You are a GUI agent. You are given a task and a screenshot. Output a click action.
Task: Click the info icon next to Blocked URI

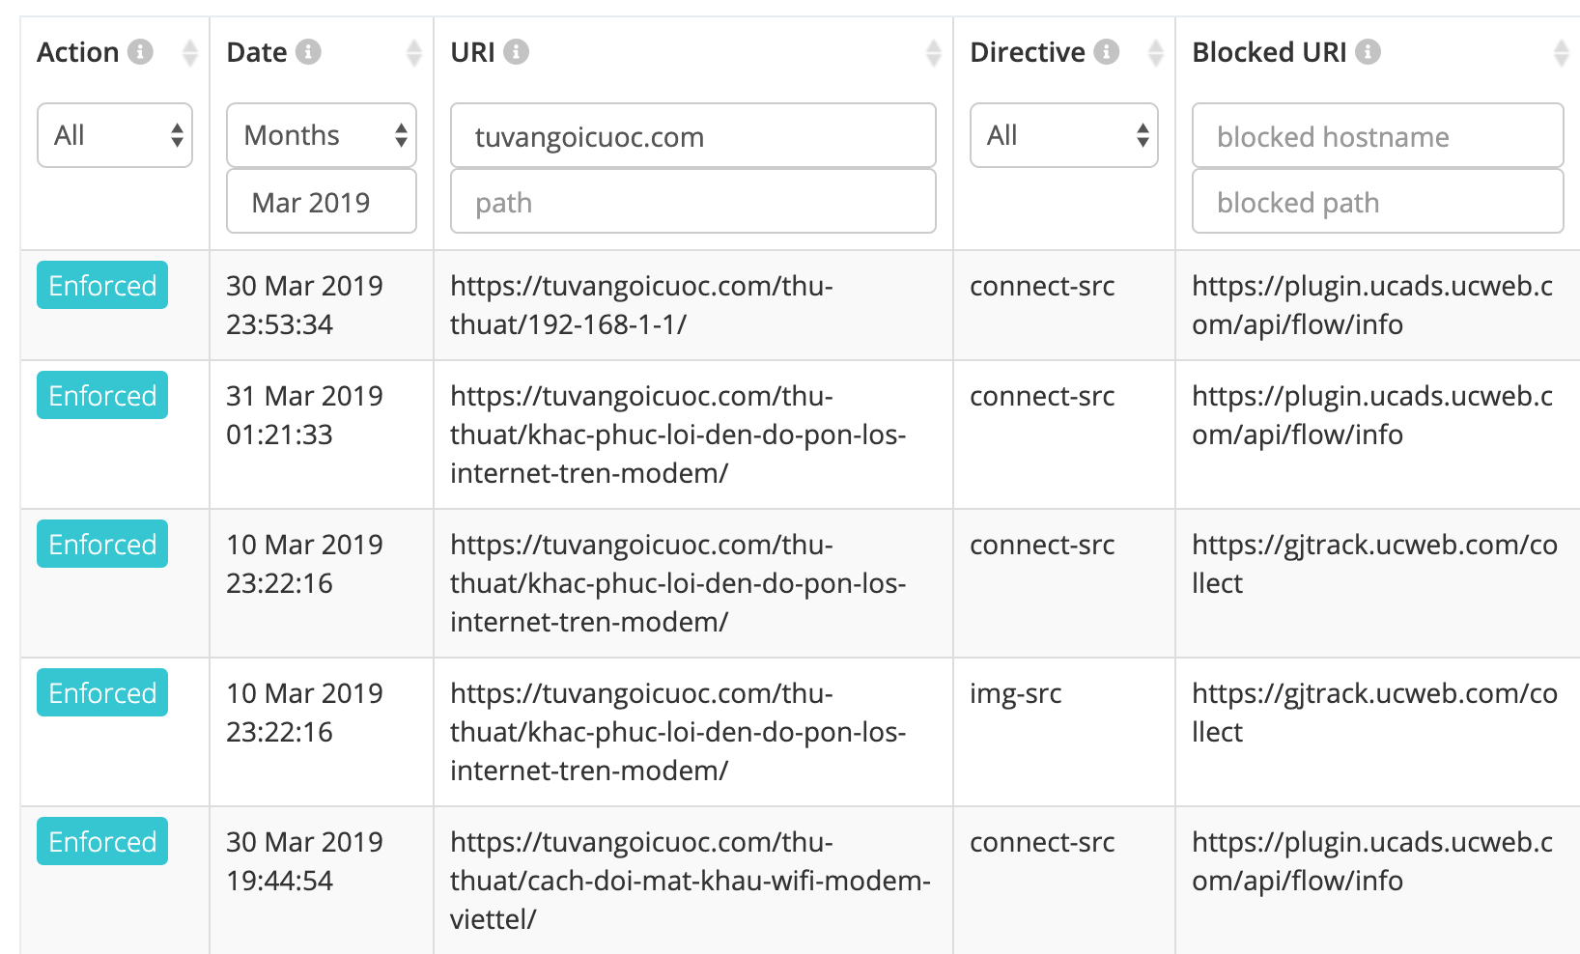coord(1368,51)
